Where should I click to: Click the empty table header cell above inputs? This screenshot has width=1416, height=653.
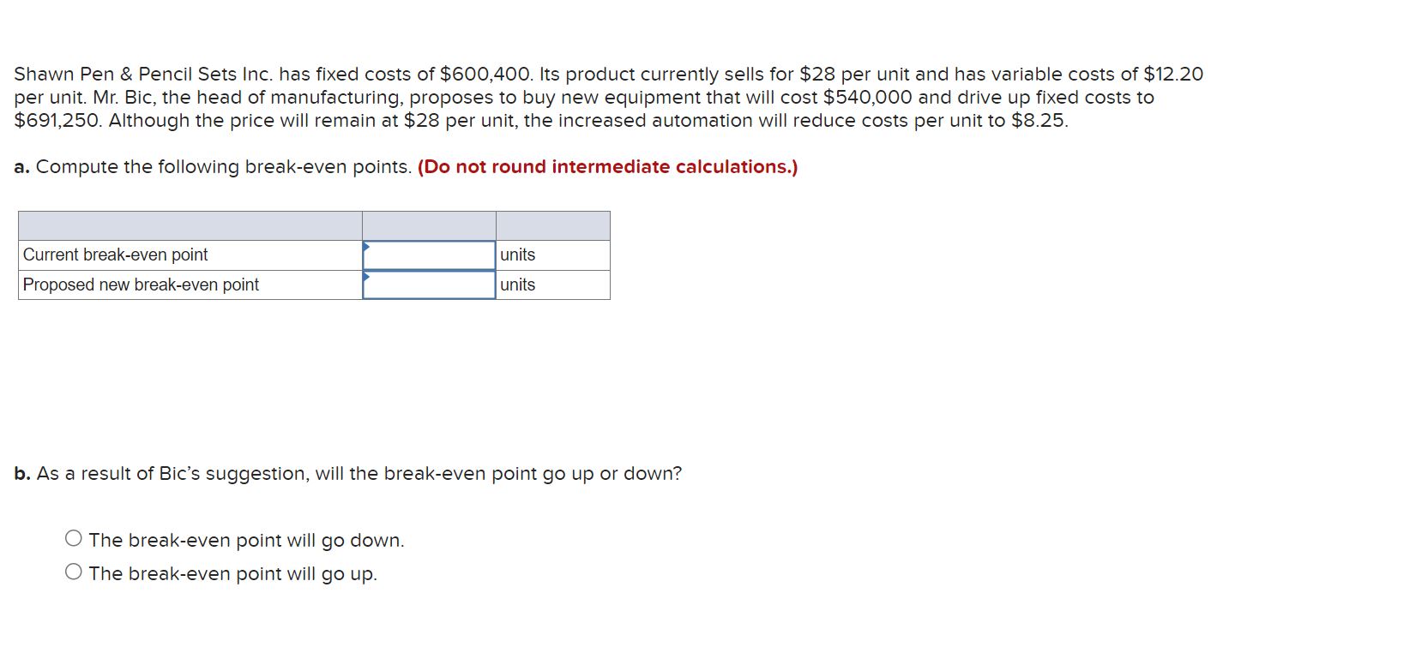pyautogui.click(x=429, y=225)
